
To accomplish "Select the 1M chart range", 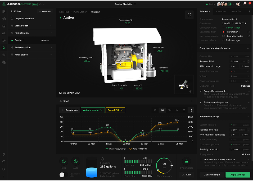I will pos(170,110).
